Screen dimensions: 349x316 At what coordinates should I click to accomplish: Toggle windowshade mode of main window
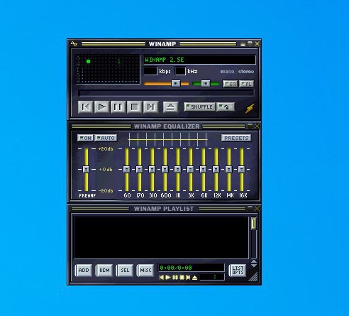coord(250,43)
